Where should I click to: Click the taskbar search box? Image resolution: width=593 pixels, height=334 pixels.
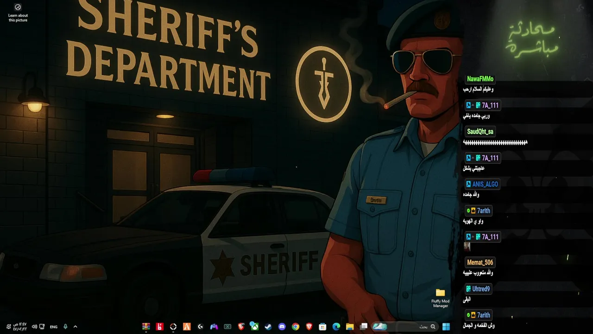pyautogui.click(x=405, y=327)
